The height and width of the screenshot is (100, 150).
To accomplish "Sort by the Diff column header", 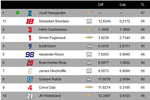I will (x=101, y=5).
